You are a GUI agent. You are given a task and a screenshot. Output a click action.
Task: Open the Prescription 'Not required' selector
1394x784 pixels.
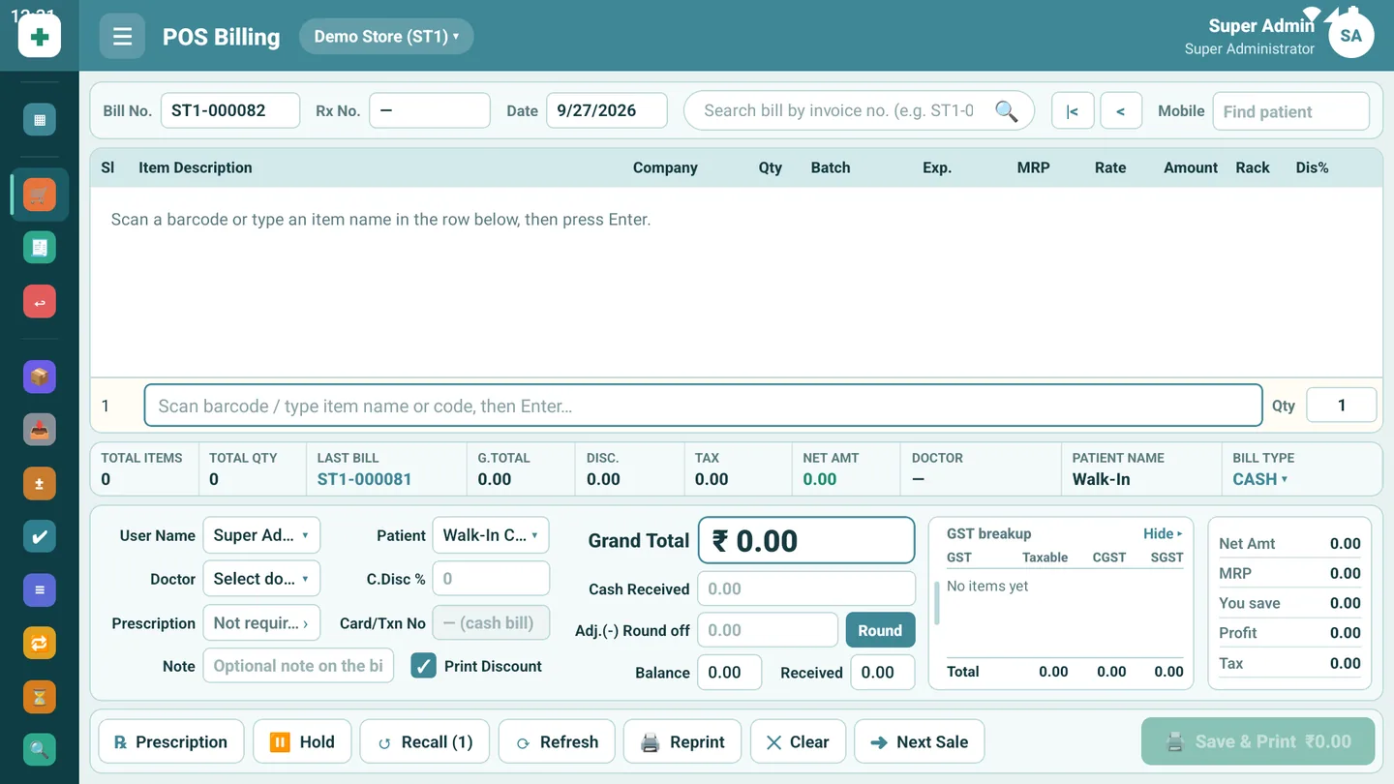tap(261, 623)
